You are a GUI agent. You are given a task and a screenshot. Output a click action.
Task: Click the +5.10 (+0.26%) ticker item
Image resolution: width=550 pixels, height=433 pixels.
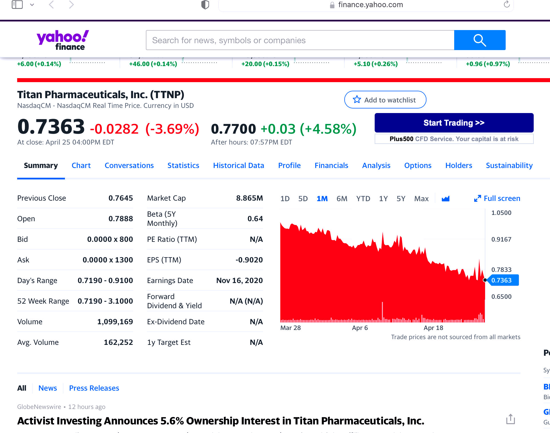click(x=376, y=64)
